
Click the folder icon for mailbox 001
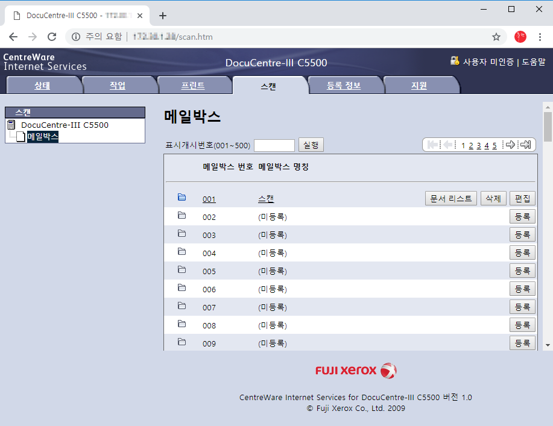[182, 197]
